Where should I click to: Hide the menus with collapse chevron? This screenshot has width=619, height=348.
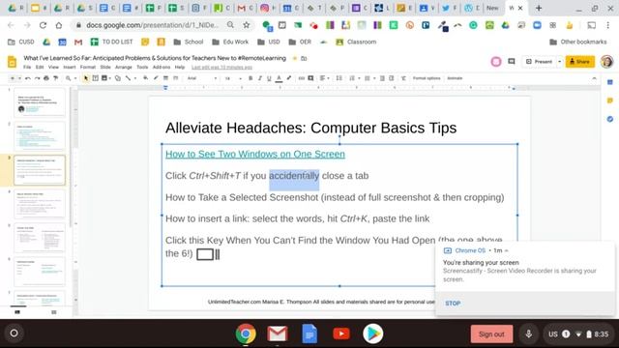594,78
